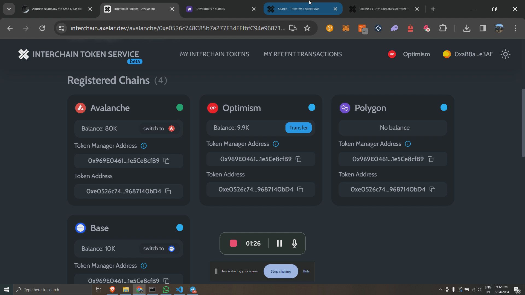This screenshot has height=295, width=525.
Task: Go to My Interchain Tokens
Action: (214, 54)
